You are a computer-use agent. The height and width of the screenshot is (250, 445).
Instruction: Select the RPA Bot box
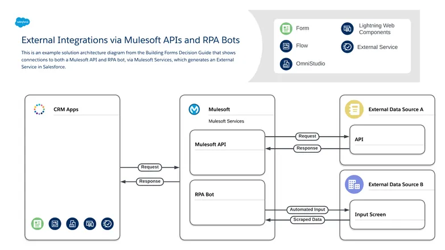[x=227, y=202]
